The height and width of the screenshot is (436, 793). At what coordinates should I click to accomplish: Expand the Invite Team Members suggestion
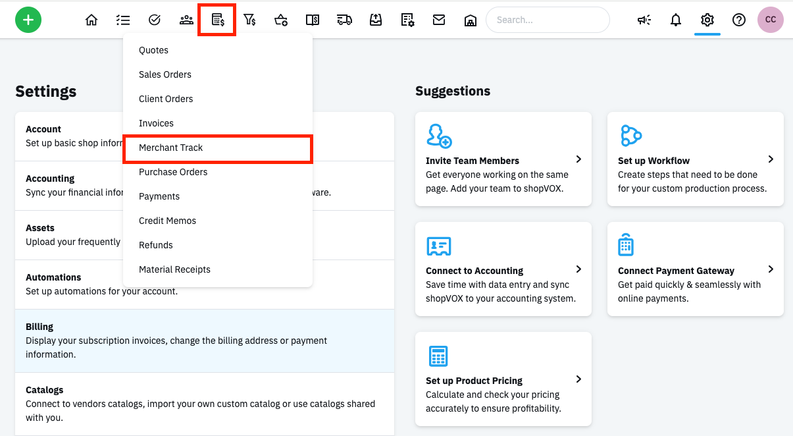coord(578,159)
